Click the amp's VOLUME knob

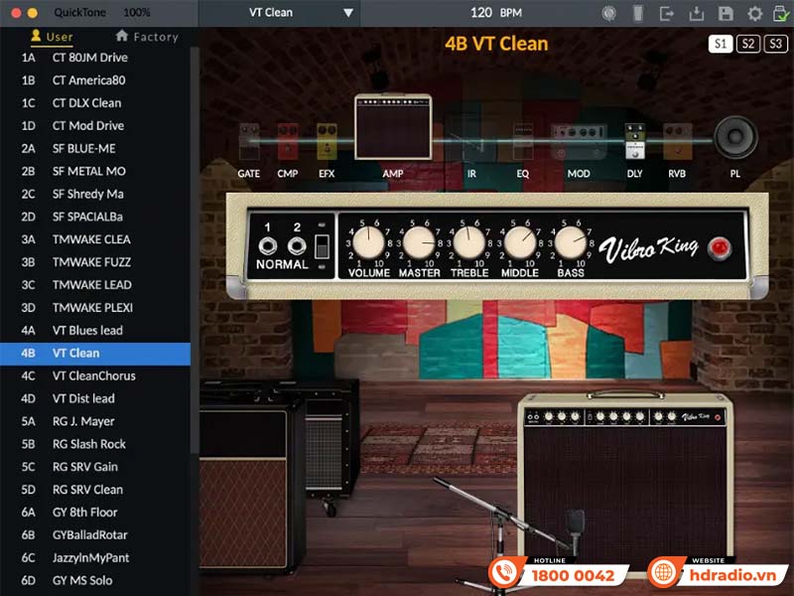click(368, 241)
